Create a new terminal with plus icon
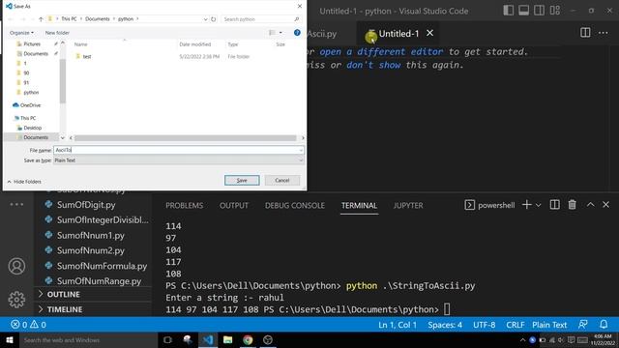Image resolution: width=619 pixels, height=348 pixels. (526, 205)
